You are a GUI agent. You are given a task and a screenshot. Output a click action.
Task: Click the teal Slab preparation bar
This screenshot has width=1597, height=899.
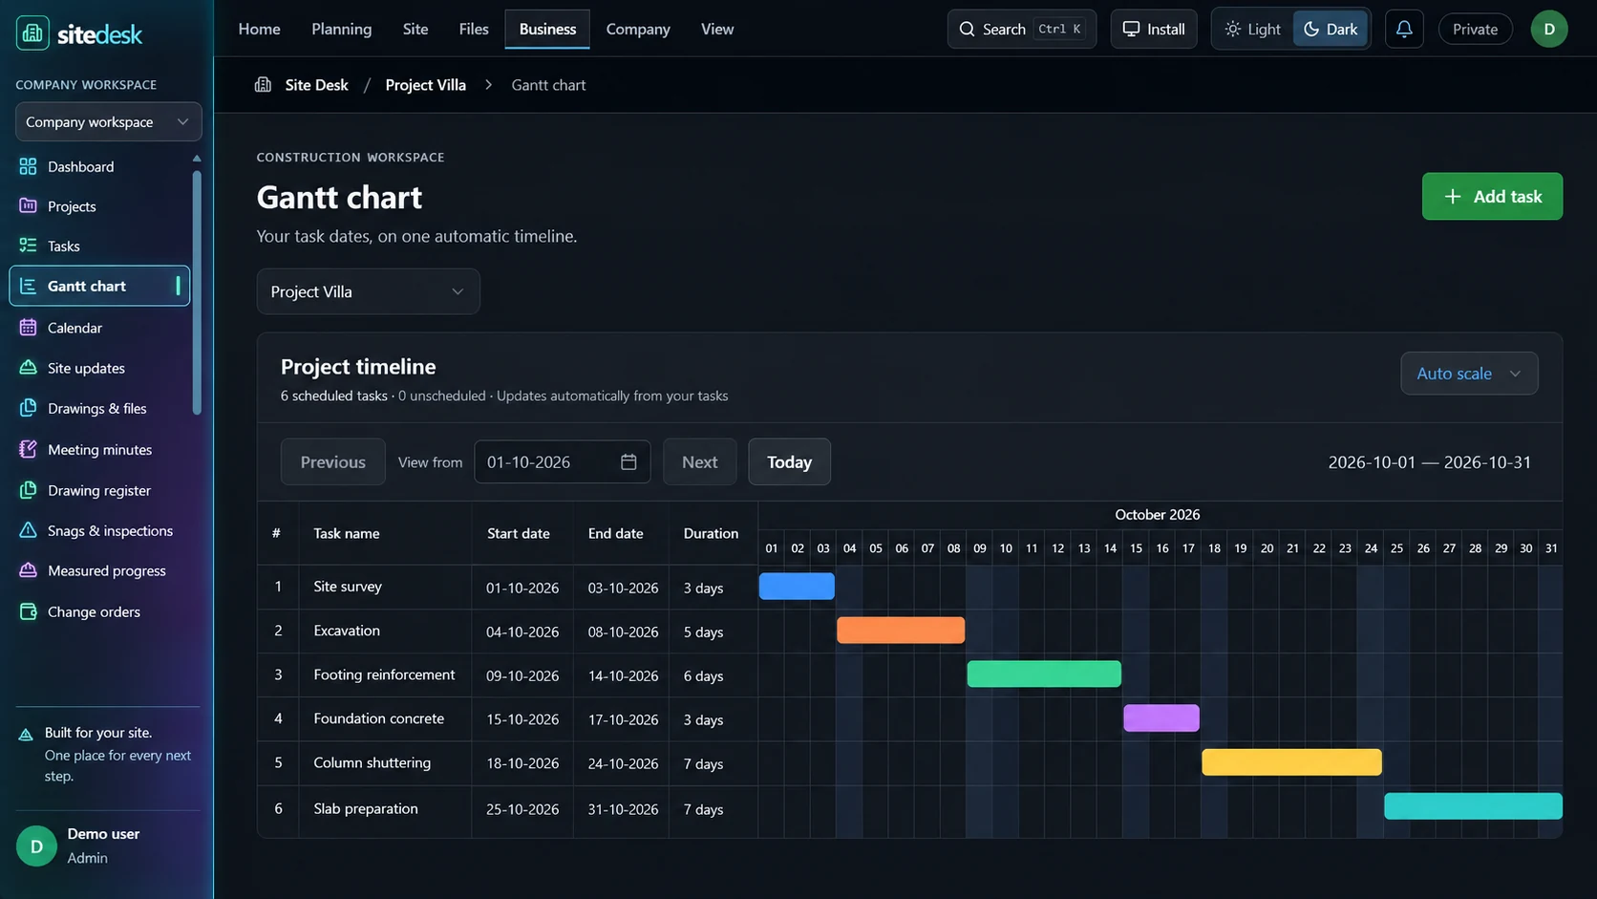click(1473, 806)
